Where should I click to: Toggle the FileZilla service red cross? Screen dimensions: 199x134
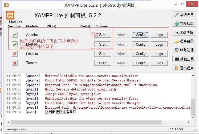coord(15,54)
